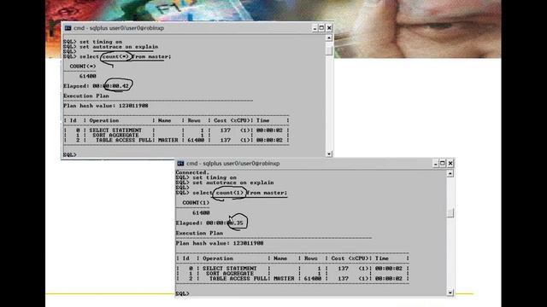This screenshot has height=307, width=547.
Task: Click 'SELECT STATEMENT' row in upper window plan
Action: point(177,130)
